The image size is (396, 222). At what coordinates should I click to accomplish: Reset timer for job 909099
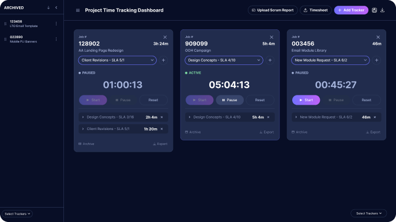(x=260, y=100)
